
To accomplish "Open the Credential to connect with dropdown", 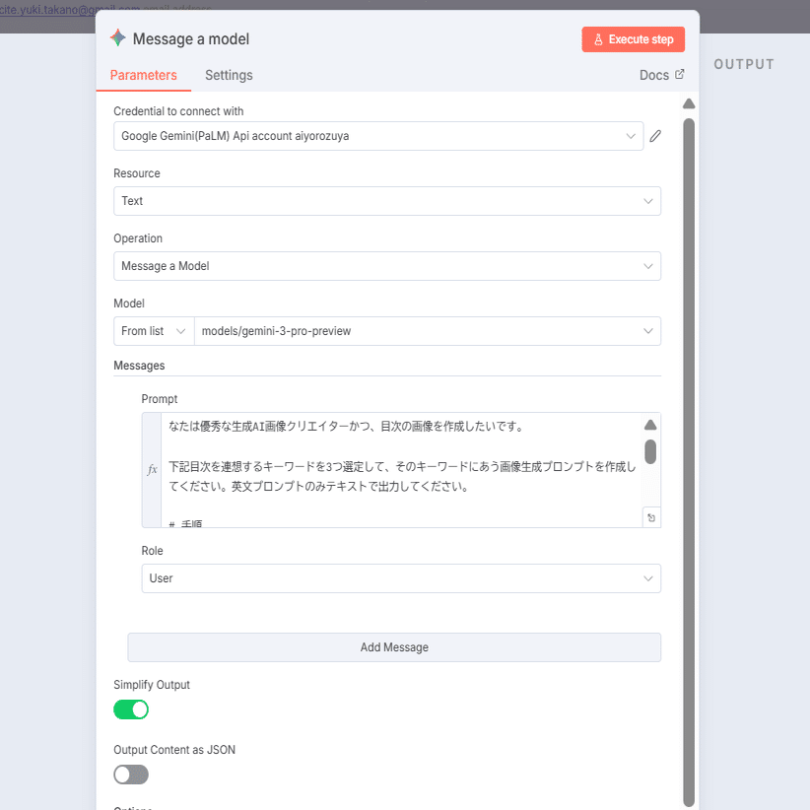I will [378, 136].
